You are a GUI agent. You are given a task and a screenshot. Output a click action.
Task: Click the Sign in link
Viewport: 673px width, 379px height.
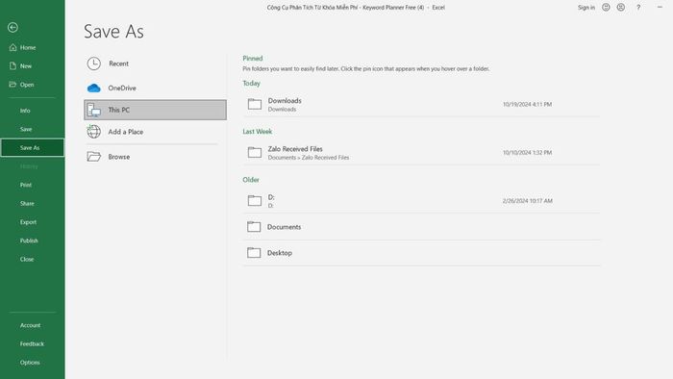click(x=586, y=8)
